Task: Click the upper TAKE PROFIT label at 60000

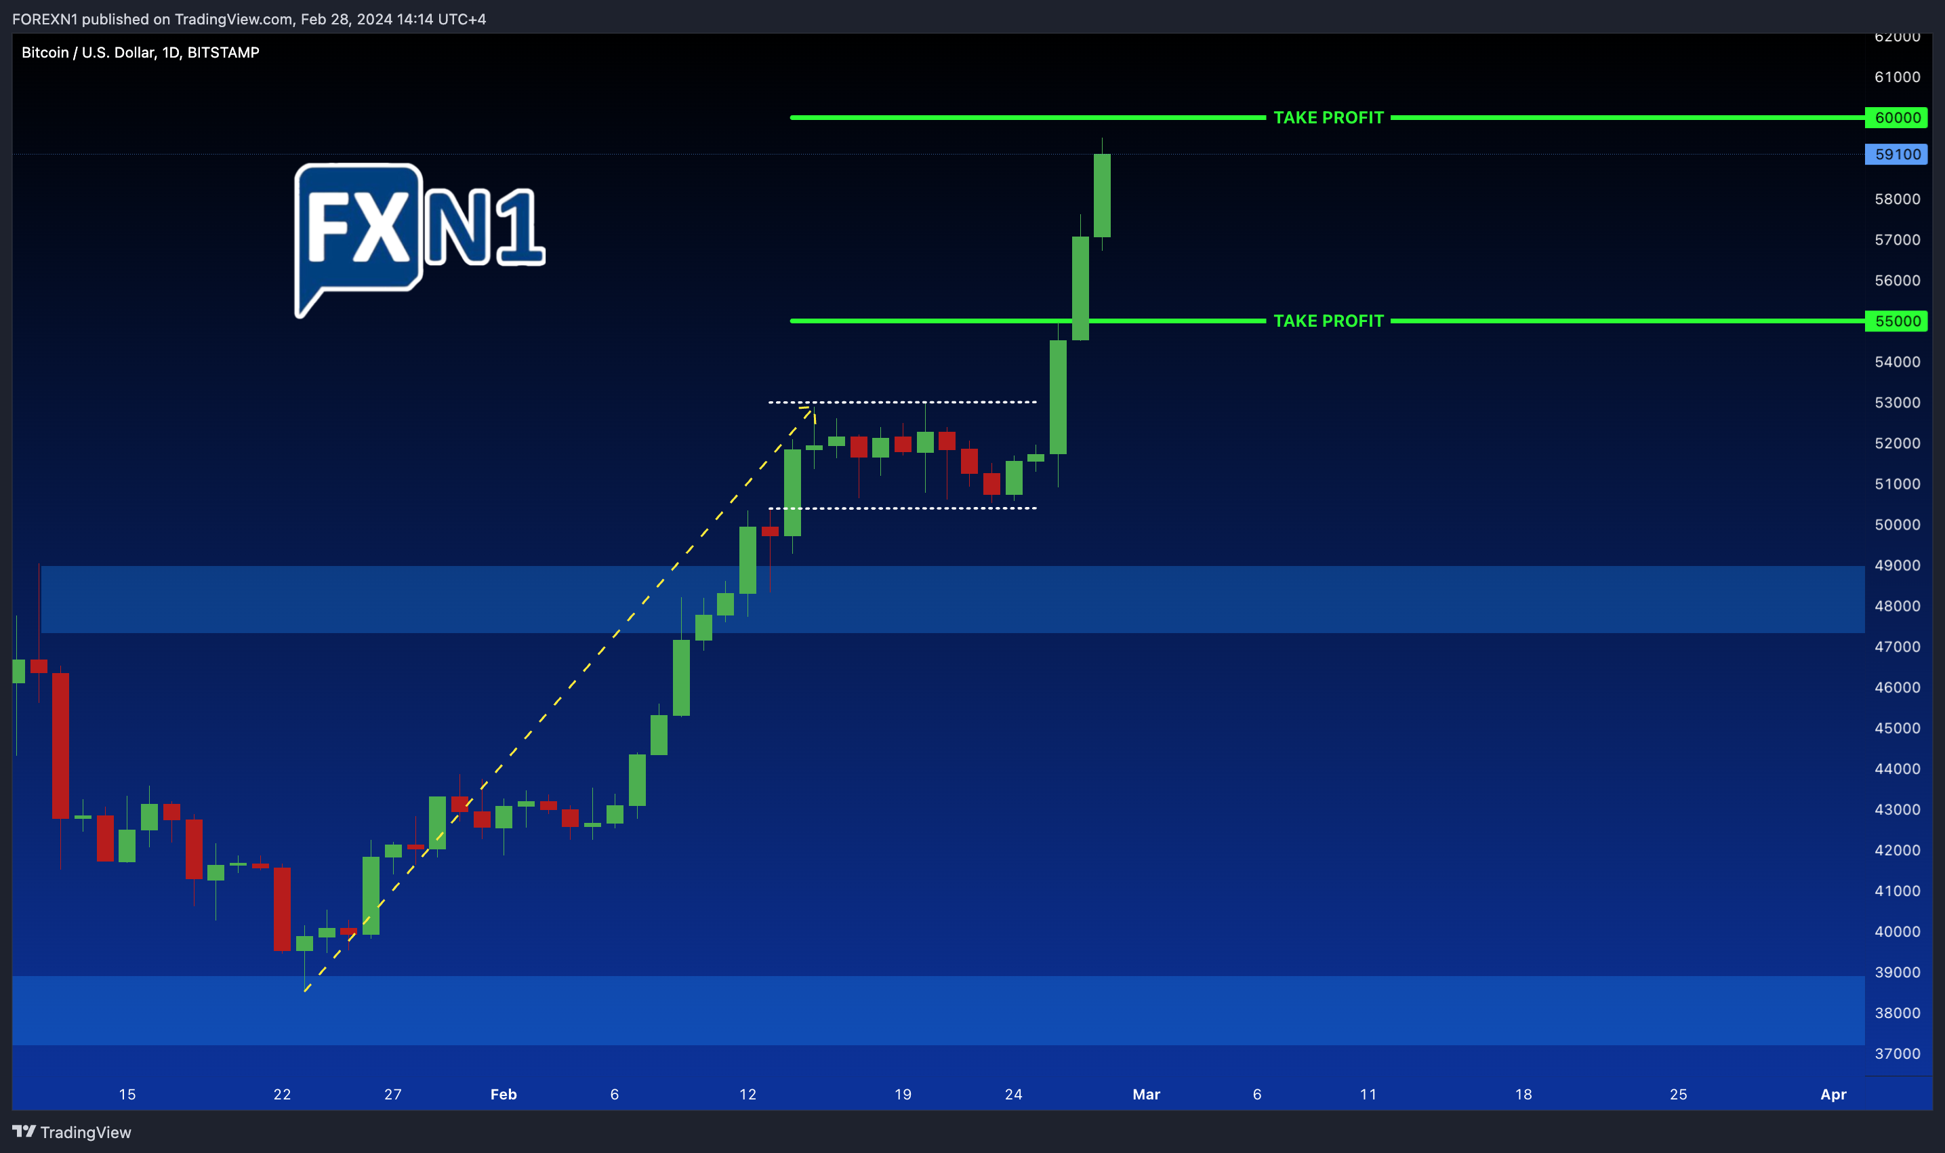Action: pyautogui.click(x=1328, y=117)
